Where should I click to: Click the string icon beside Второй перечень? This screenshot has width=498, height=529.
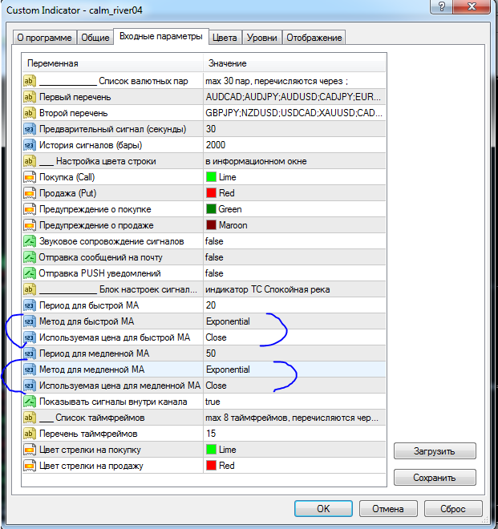[30, 113]
